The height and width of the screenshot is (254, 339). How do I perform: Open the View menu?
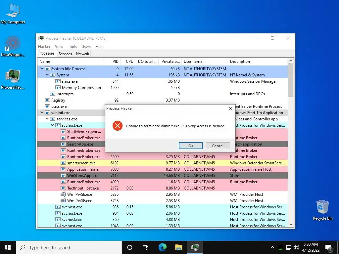coord(59,46)
